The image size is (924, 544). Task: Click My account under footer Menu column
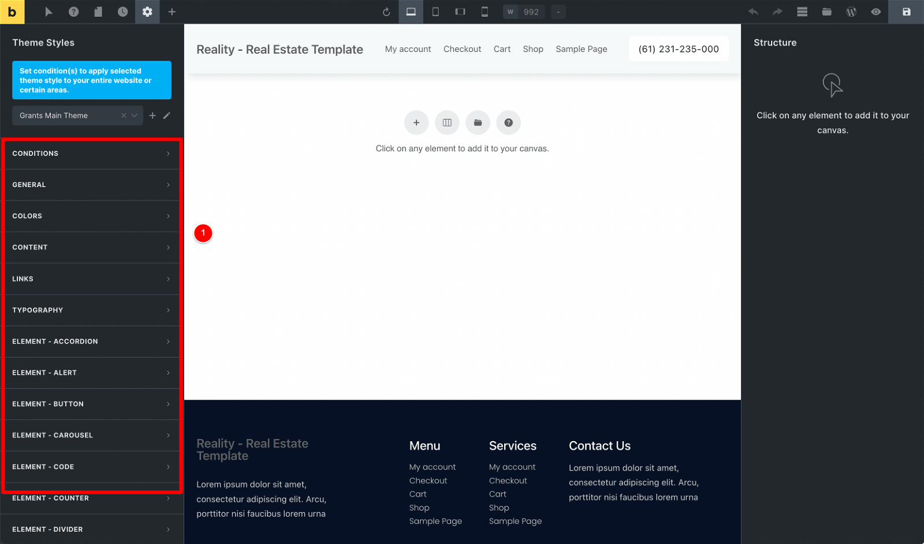tap(432, 467)
